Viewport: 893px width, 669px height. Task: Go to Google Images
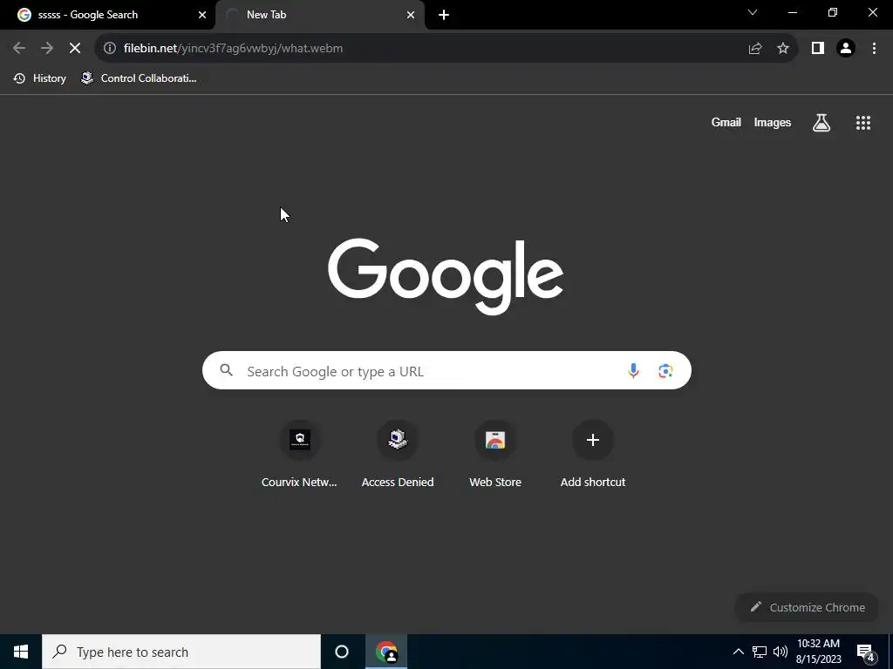[773, 122]
